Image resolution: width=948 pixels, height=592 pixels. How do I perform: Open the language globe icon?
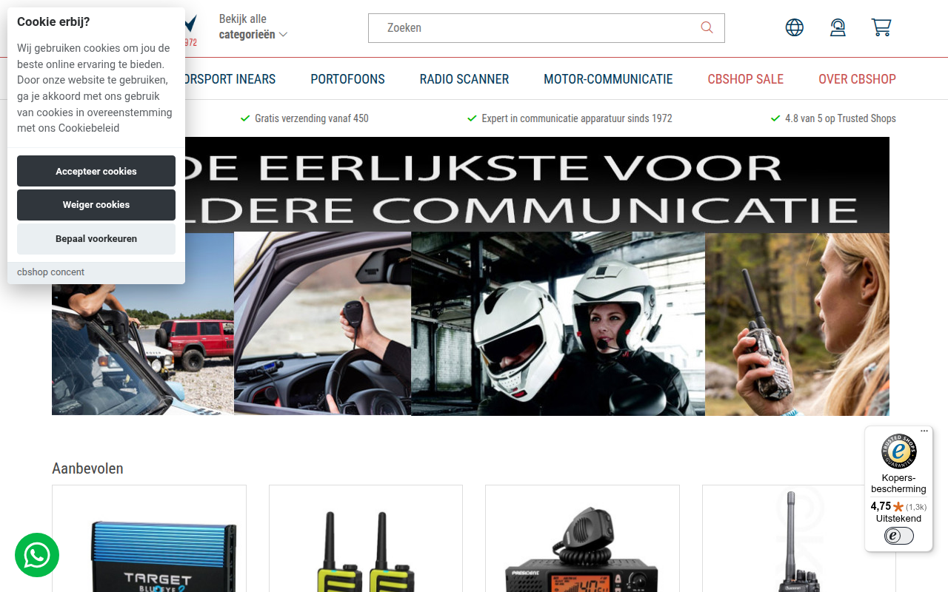tap(795, 27)
